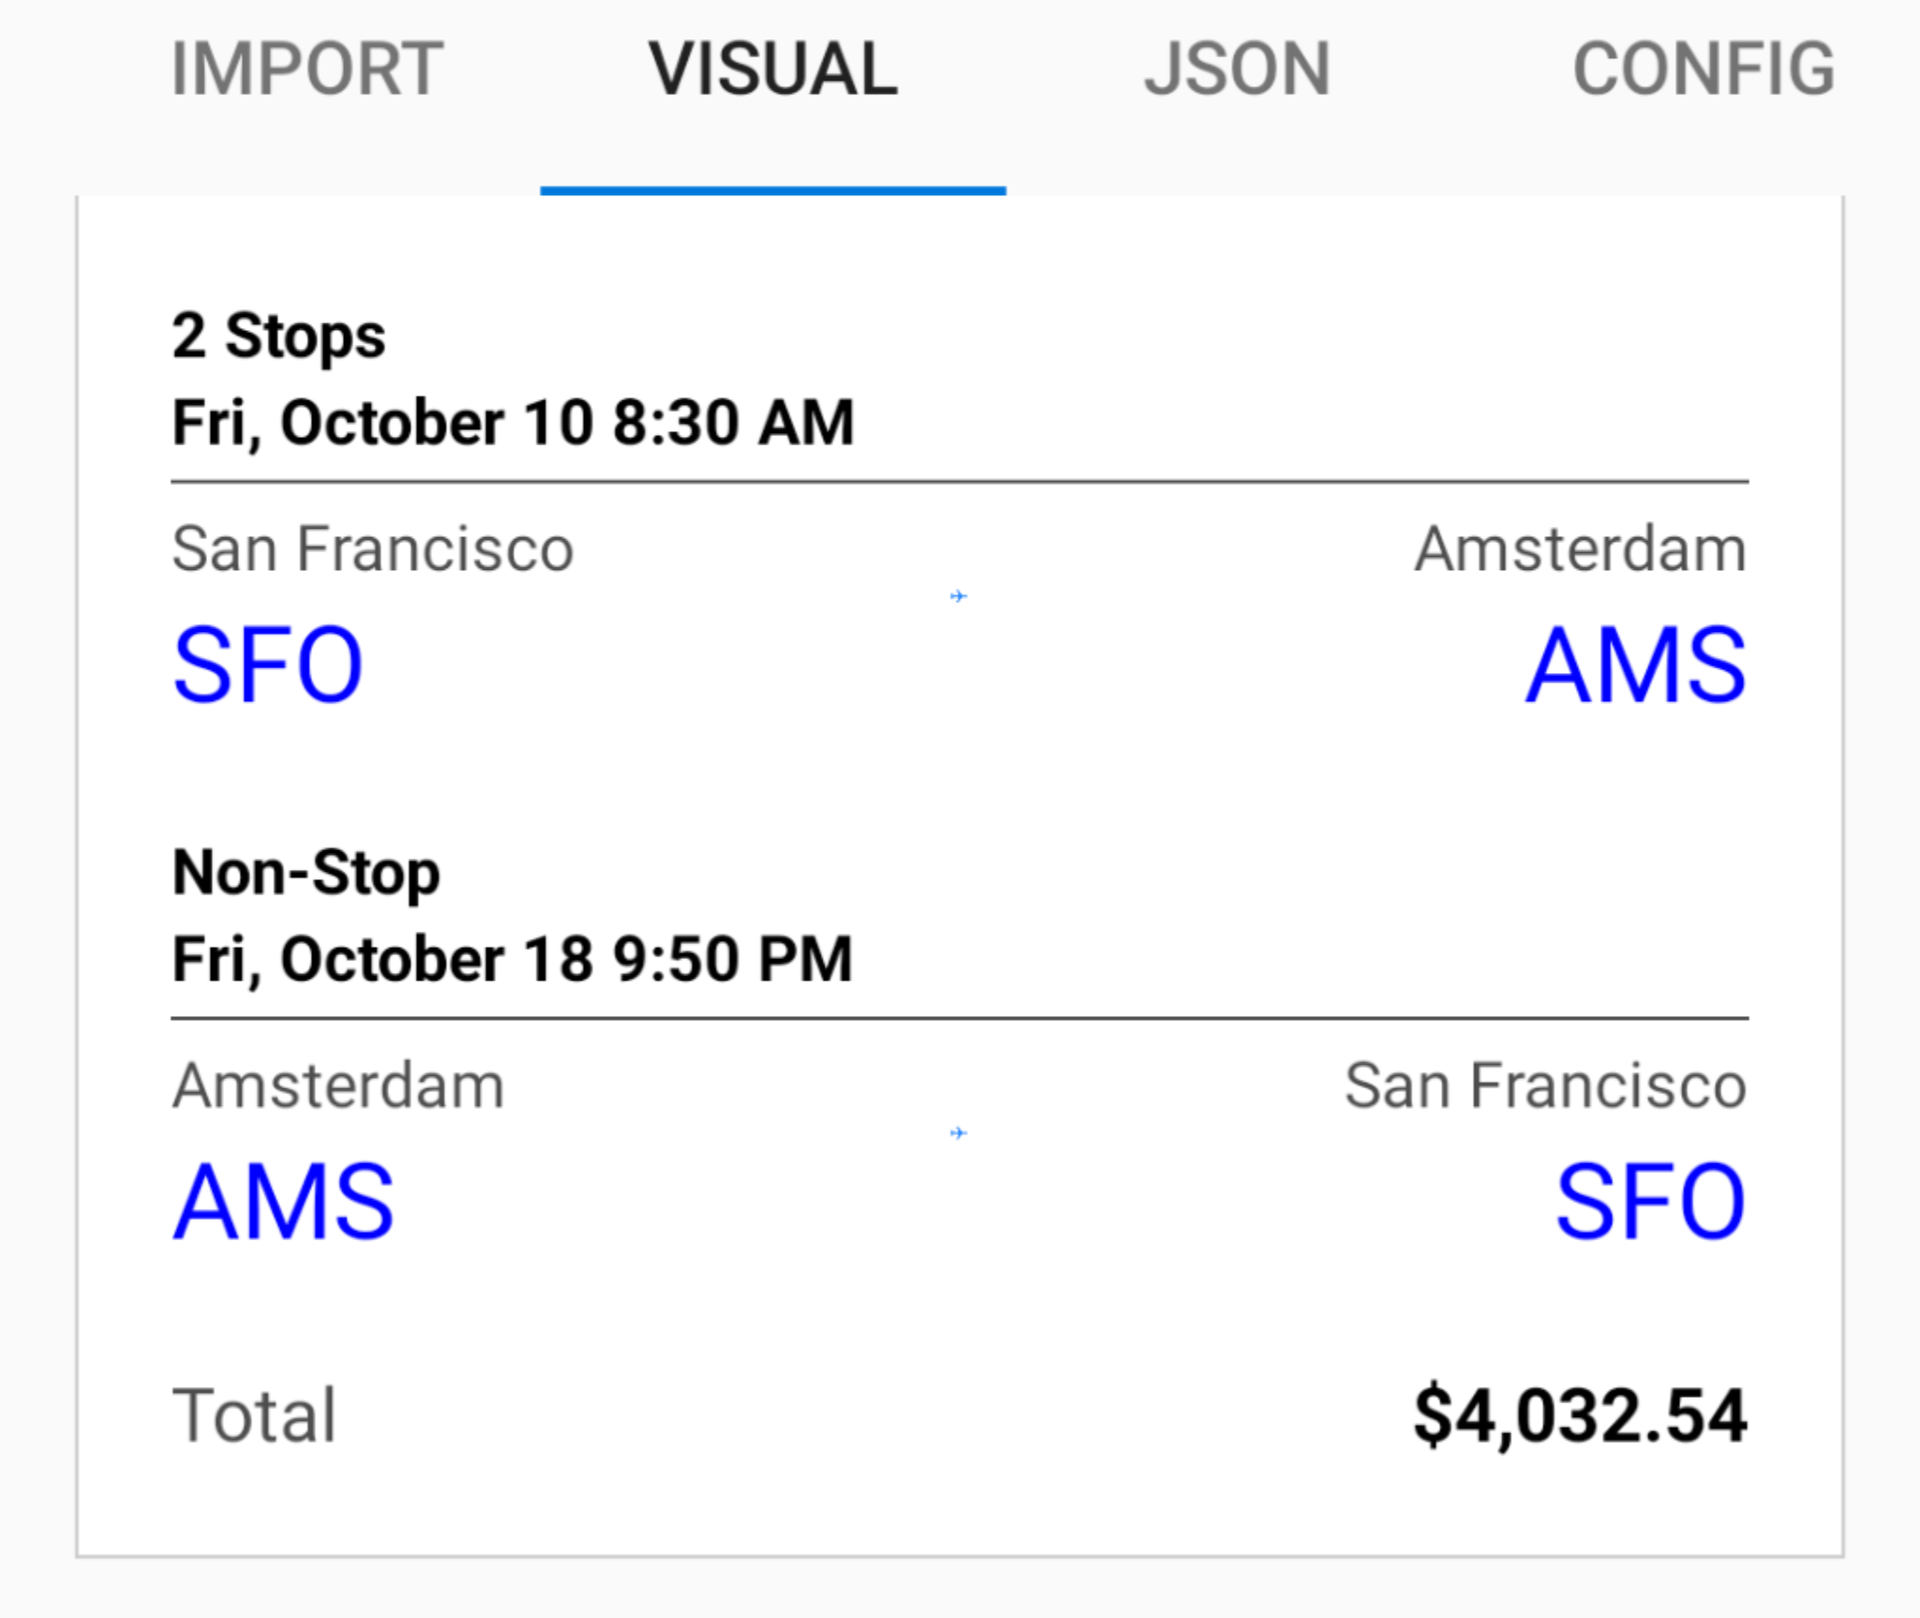Click the "2 Stops" flight label
The image size is (1920, 1618).
[278, 336]
